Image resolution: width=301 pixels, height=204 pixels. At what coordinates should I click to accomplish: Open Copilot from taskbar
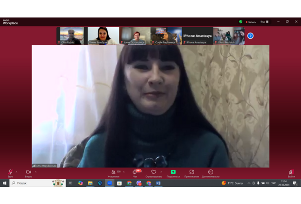click(x=81, y=183)
